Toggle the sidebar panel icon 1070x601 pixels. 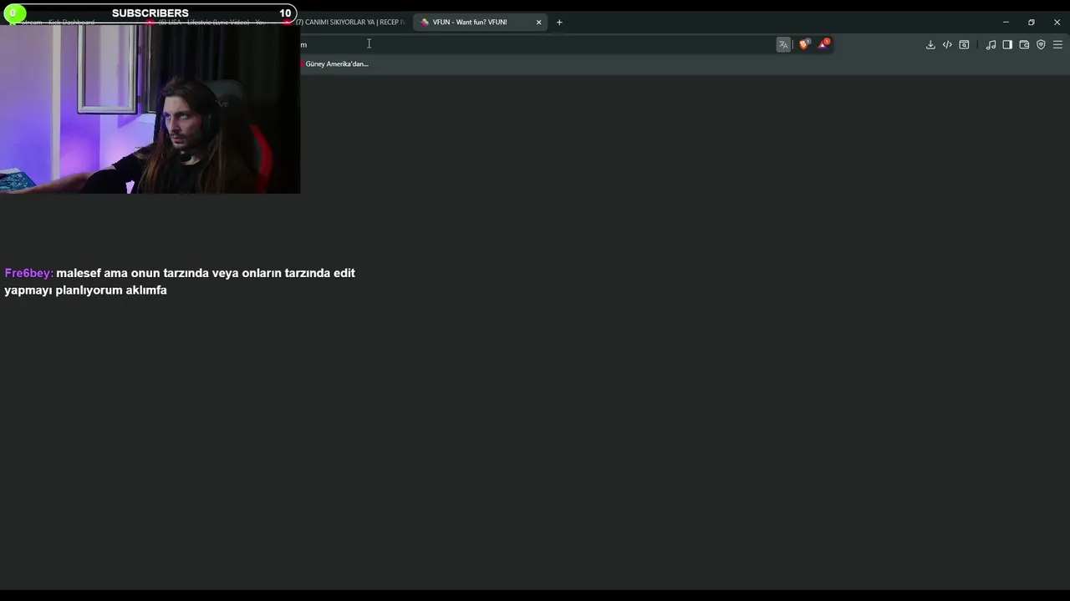[x=1007, y=45]
